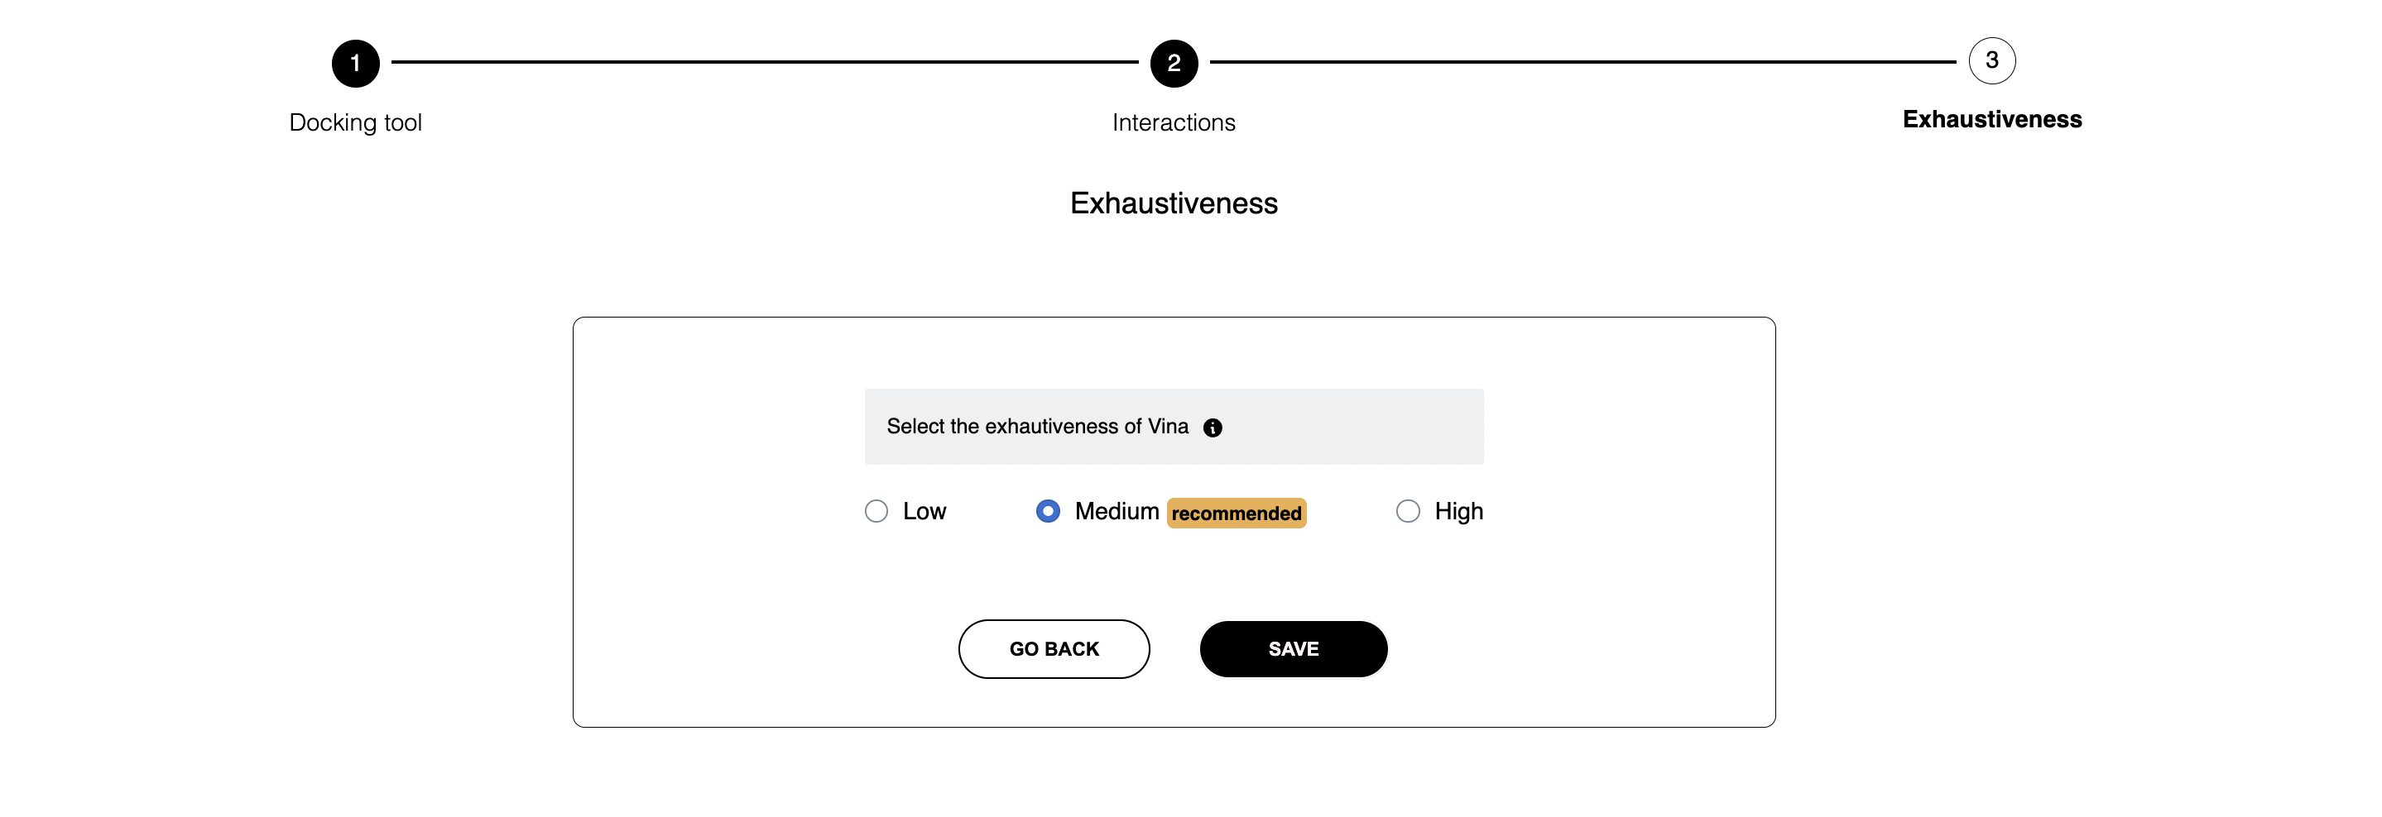Image resolution: width=2382 pixels, height=817 pixels.
Task: Jump to step 2 circle
Action: click(1174, 63)
